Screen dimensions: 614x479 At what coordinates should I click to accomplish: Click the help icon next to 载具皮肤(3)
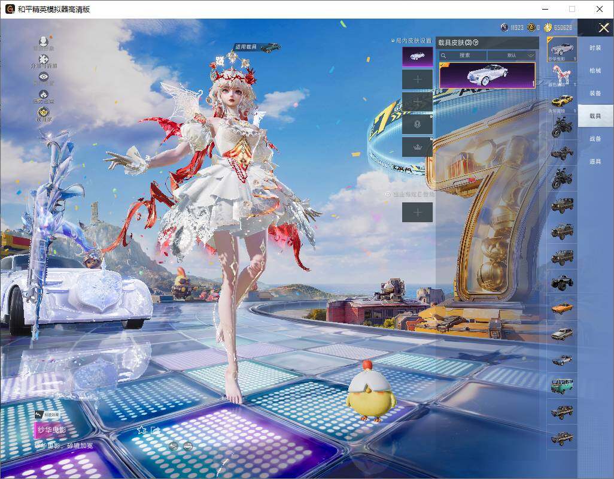[476, 43]
